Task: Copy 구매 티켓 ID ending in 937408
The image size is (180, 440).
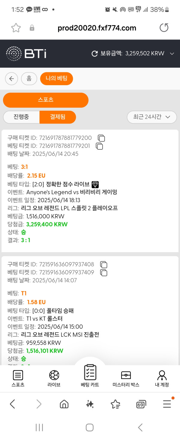Action: (103, 265)
